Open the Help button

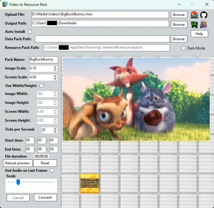point(199,34)
